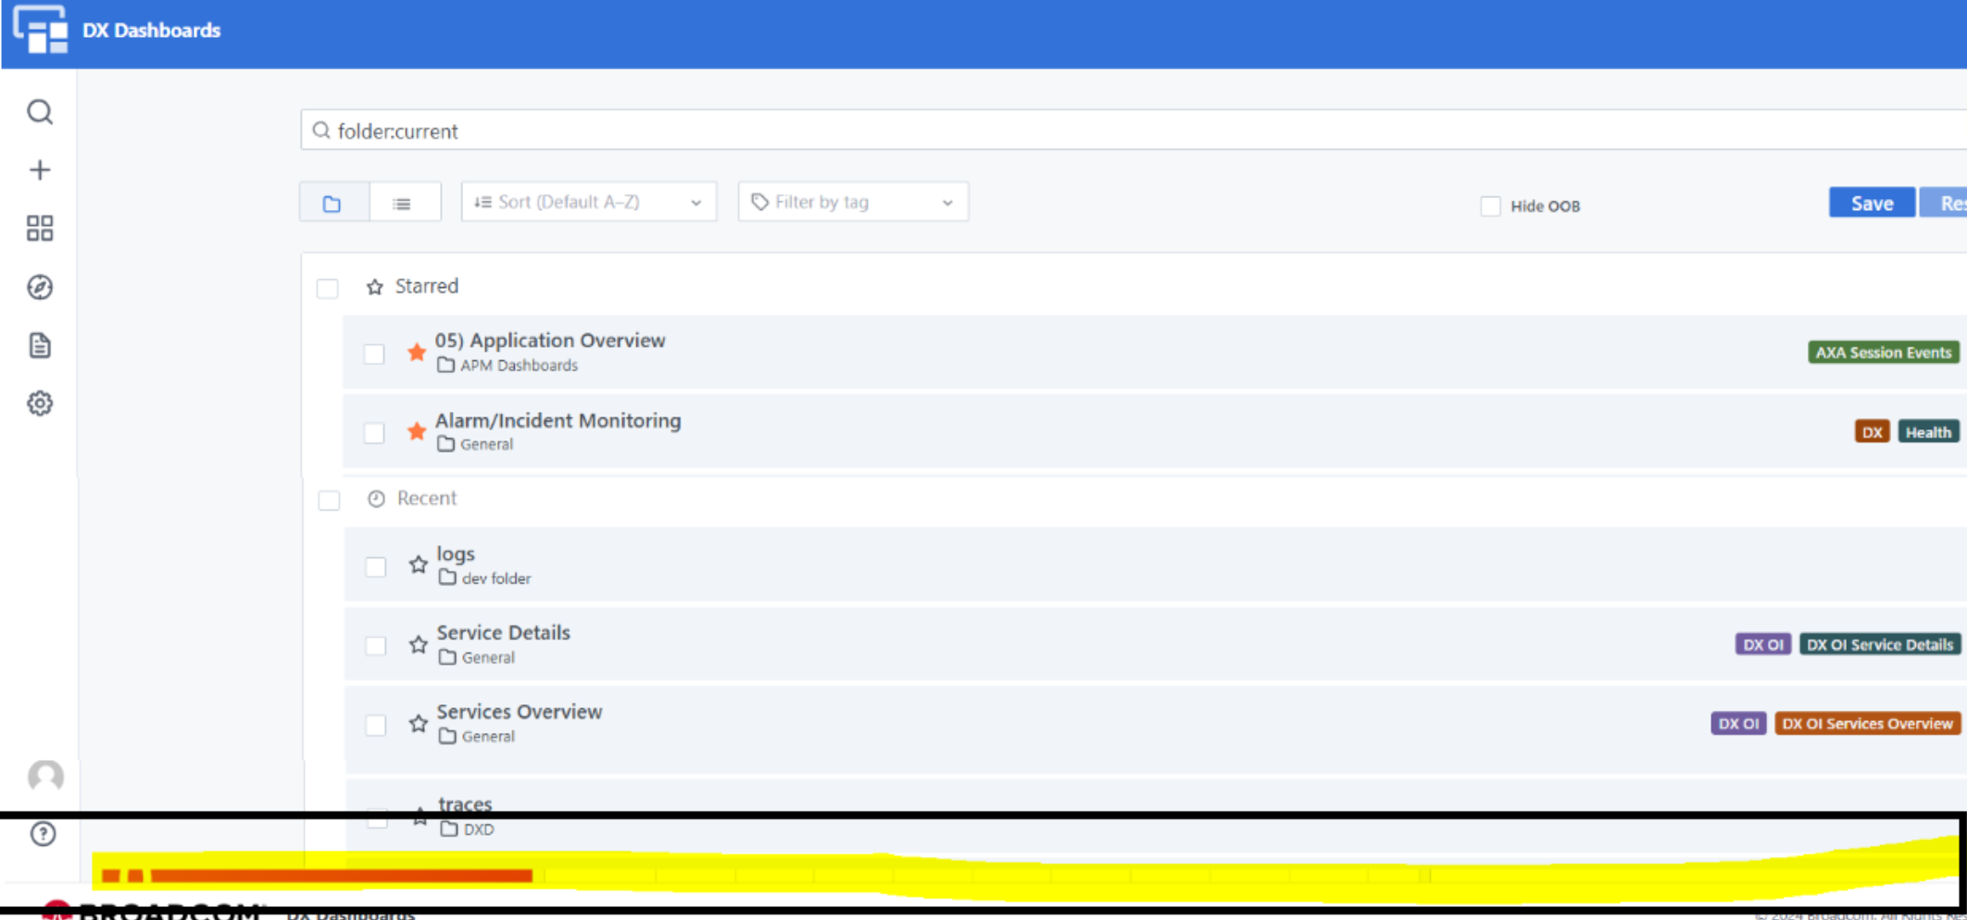Click the star icon beside Starred heading
The image size is (1967, 920).
coord(375,287)
